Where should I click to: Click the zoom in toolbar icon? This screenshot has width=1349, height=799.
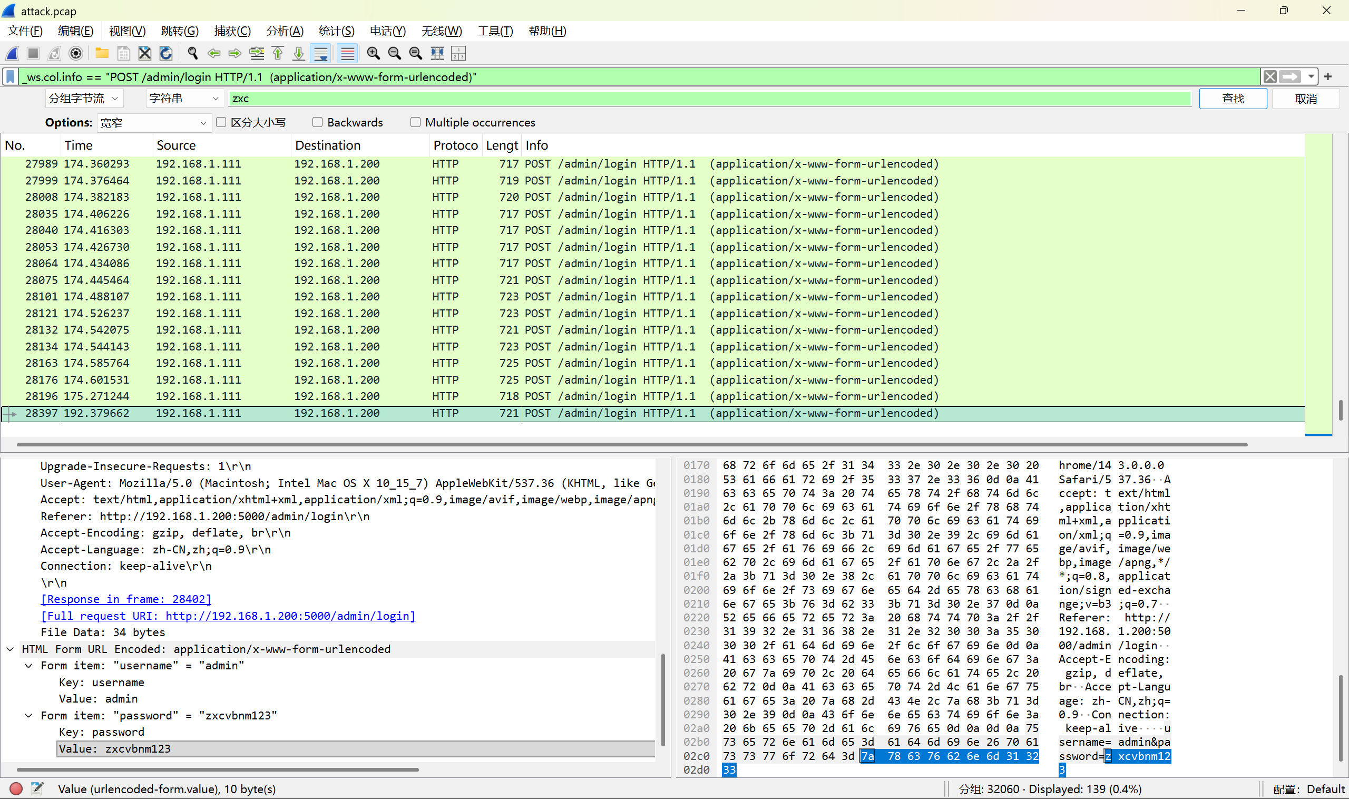tap(373, 53)
